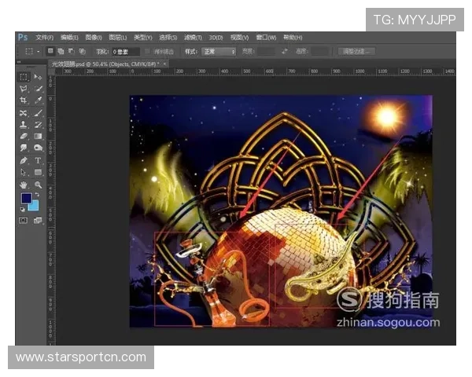Open marquee tool preset picker arrow
The width and height of the screenshot is (472, 377).
[x=39, y=52]
